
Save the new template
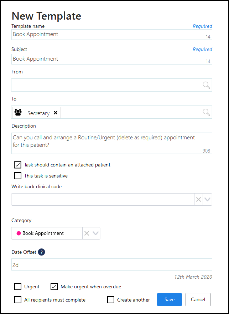click(x=170, y=300)
